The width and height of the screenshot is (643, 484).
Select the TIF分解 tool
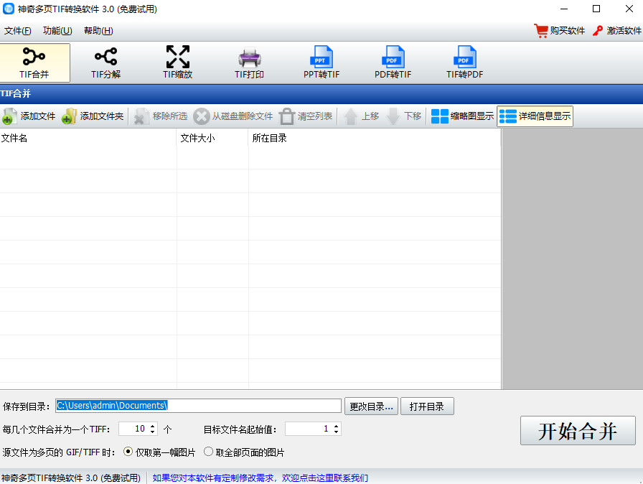(x=105, y=62)
